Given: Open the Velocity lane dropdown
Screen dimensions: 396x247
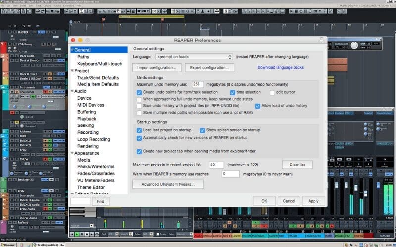Looking at the screenshot, I should pos(82,226).
